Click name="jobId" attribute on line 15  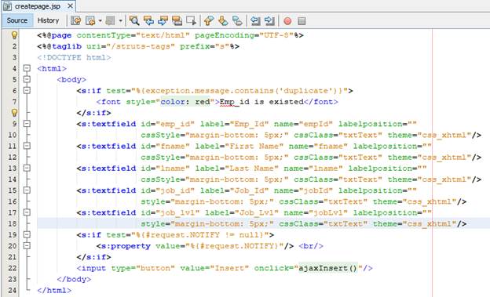point(303,190)
